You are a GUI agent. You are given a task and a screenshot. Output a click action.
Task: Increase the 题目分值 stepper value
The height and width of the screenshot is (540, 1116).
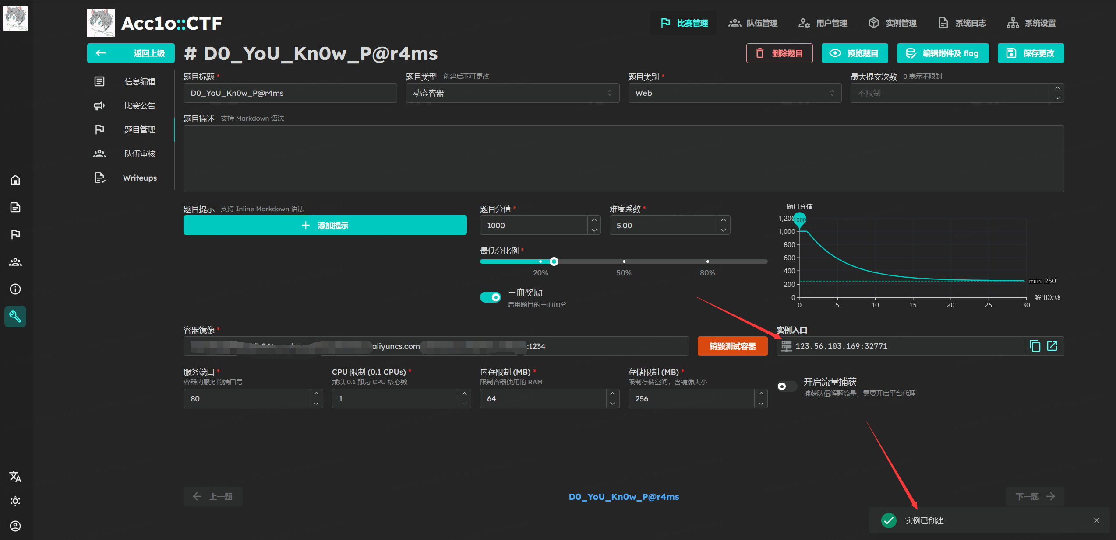(x=594, y=220)
